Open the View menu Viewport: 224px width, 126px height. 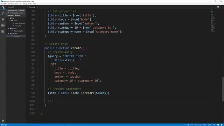click(x=16, y=4)
